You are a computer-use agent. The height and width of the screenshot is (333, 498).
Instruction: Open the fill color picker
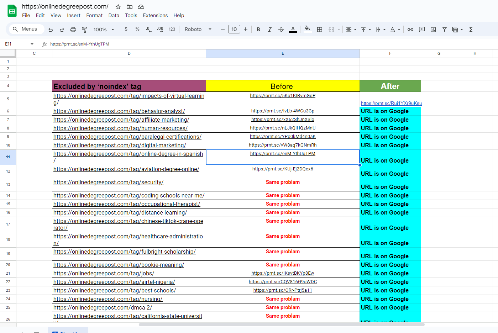308,30
